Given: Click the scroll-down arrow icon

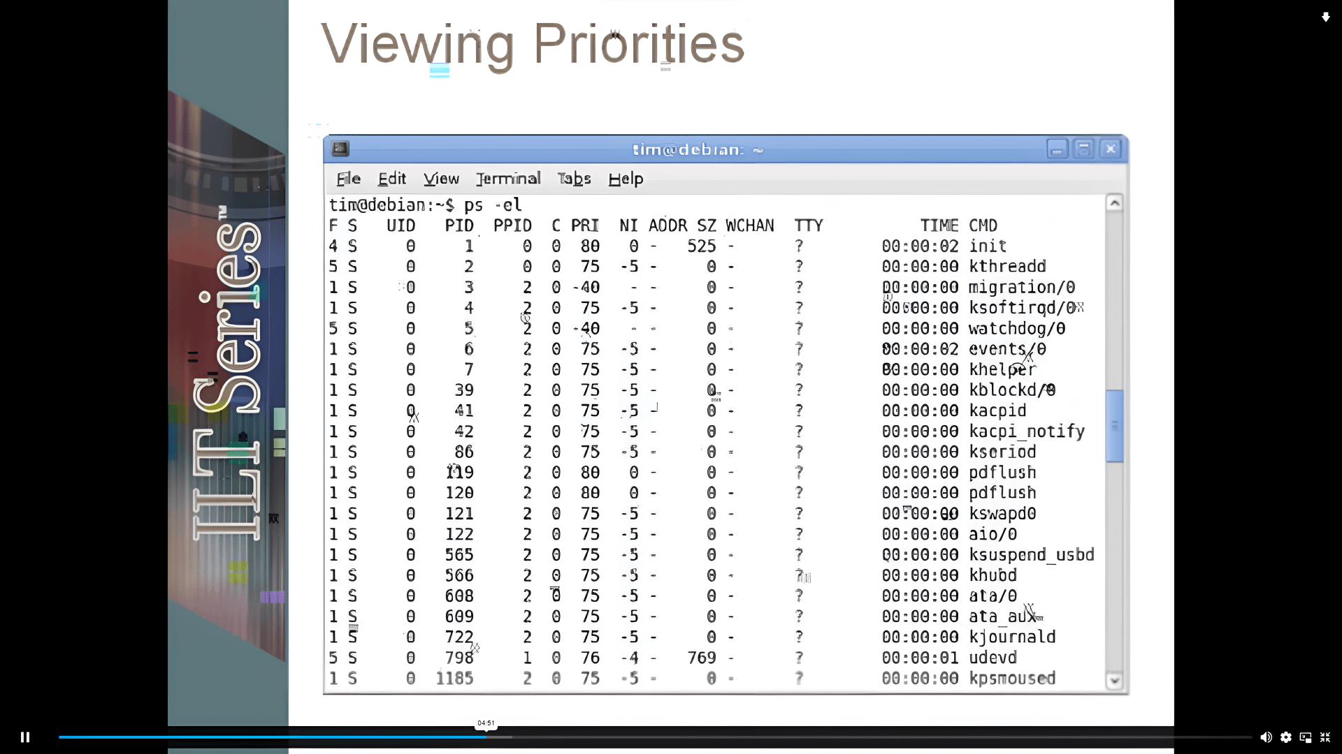Looking at the screenshot, I should pyautogui.click(x=1114, y=681).
